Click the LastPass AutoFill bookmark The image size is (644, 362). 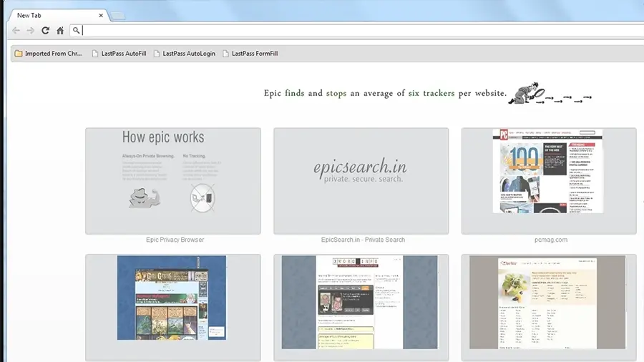click(x=119, y=54)
